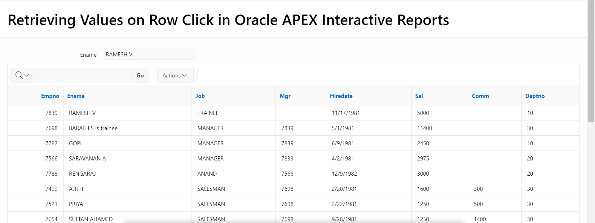The height and width of the screenshot is (223, 595).
Task: Click the TRAINEE job cell
Action: pos(234,113)
